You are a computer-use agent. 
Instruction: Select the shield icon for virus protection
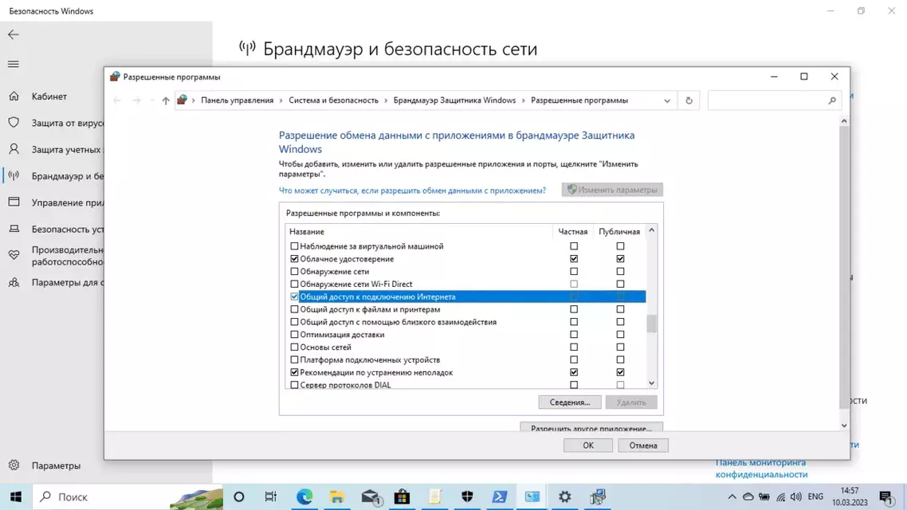pos(14,123)
